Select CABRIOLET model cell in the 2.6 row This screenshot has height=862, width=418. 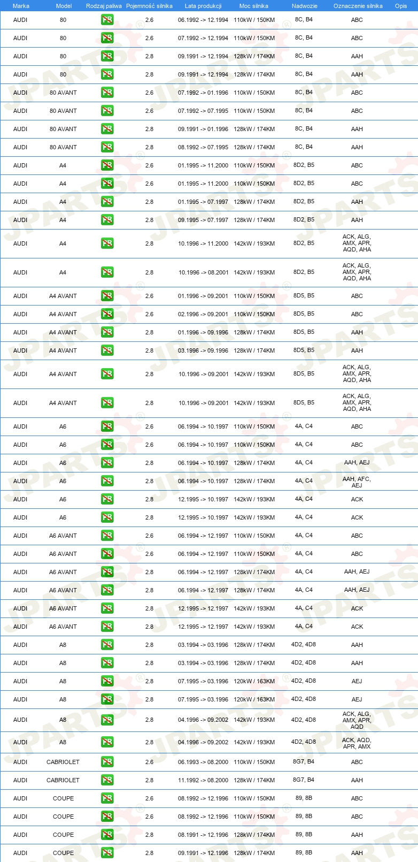click(x=63, y=762)
